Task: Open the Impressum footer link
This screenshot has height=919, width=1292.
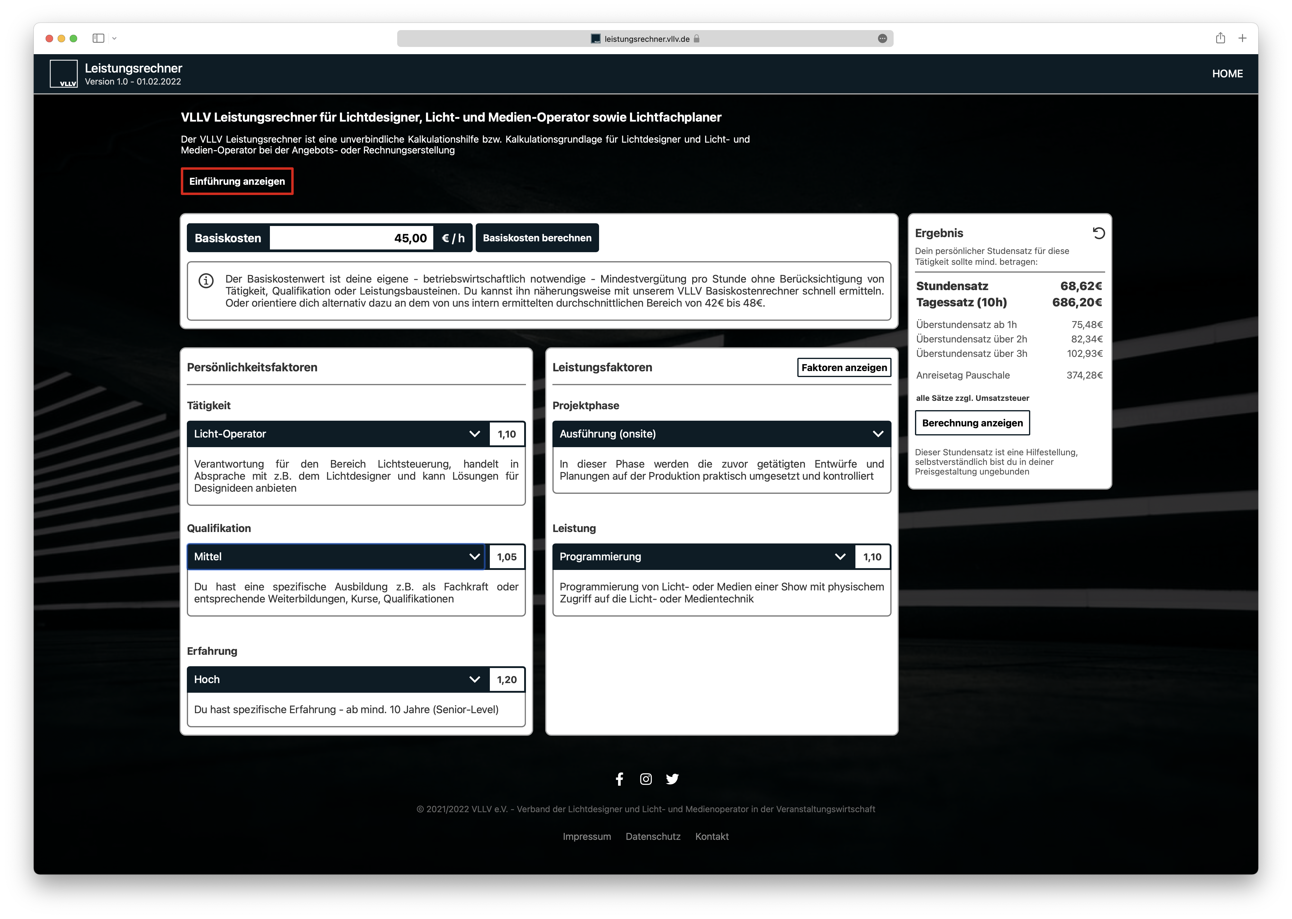Action: [587, 836]
